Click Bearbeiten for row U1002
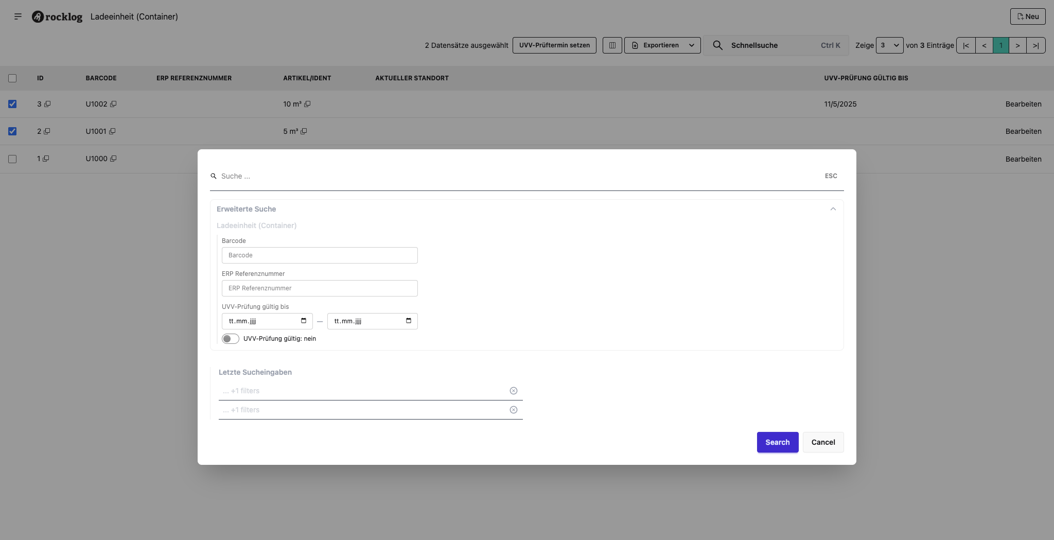The image size is (1054, 540). click(x=1024, y=104)
